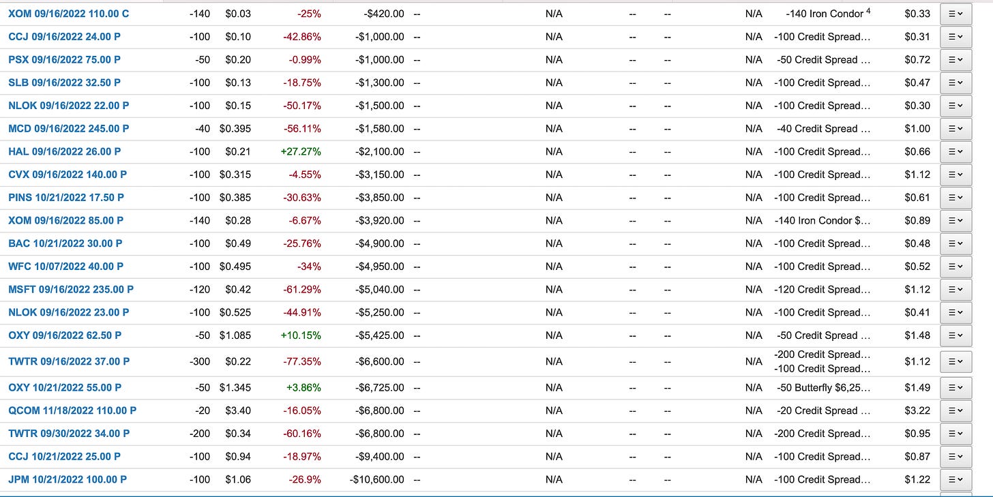Screen dimensions: 993x497
Task: Open NLOK 09/16/2022 23.00 P position link
Action: [68, 312]
